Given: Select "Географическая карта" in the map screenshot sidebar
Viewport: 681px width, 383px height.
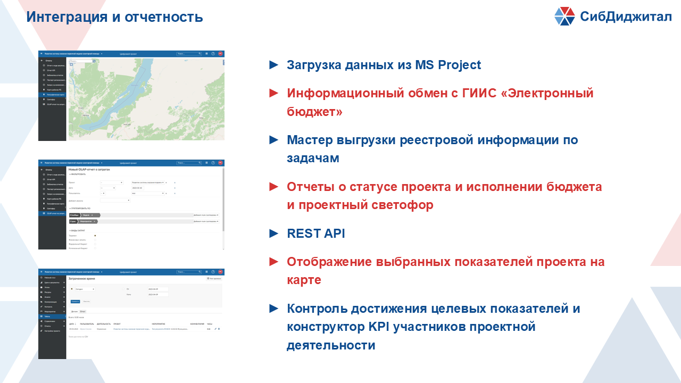Looking at the screenshot, I should pos(52,95).
